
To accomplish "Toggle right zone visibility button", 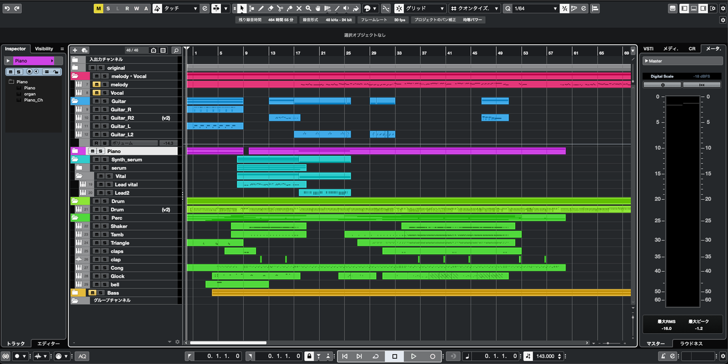I will pyautogui.click(x=703, y=8).
